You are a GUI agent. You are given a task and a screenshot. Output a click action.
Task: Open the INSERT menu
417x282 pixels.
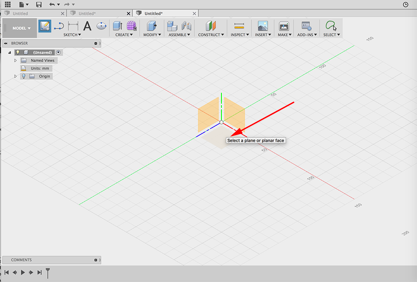263,35
